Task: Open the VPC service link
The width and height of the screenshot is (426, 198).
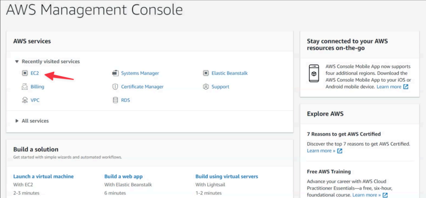Action: (35, 100)
